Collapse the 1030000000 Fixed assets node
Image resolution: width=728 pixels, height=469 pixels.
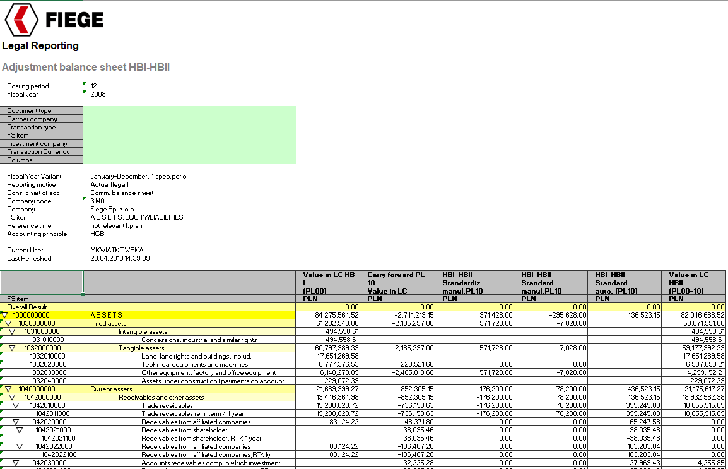(x=8, y=324)
